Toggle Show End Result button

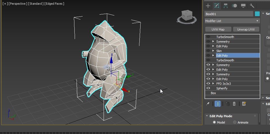point(218,104)
